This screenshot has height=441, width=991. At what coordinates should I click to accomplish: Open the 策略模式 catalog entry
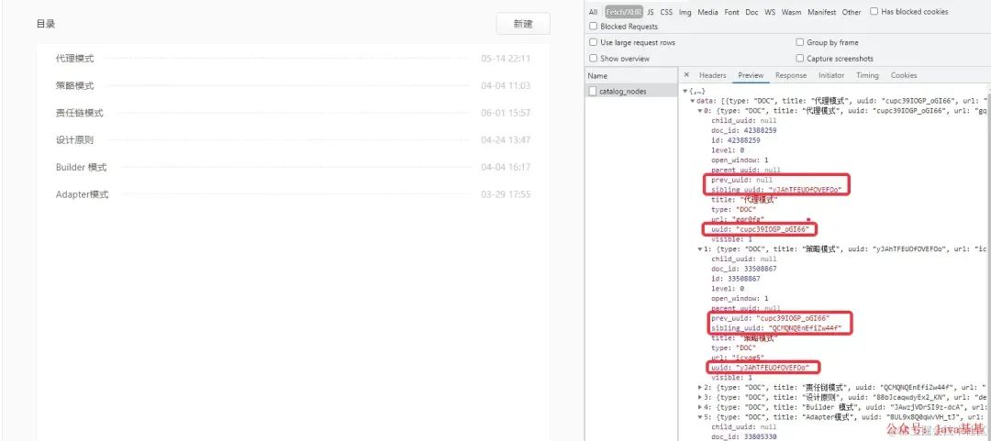tap(74, 85)
